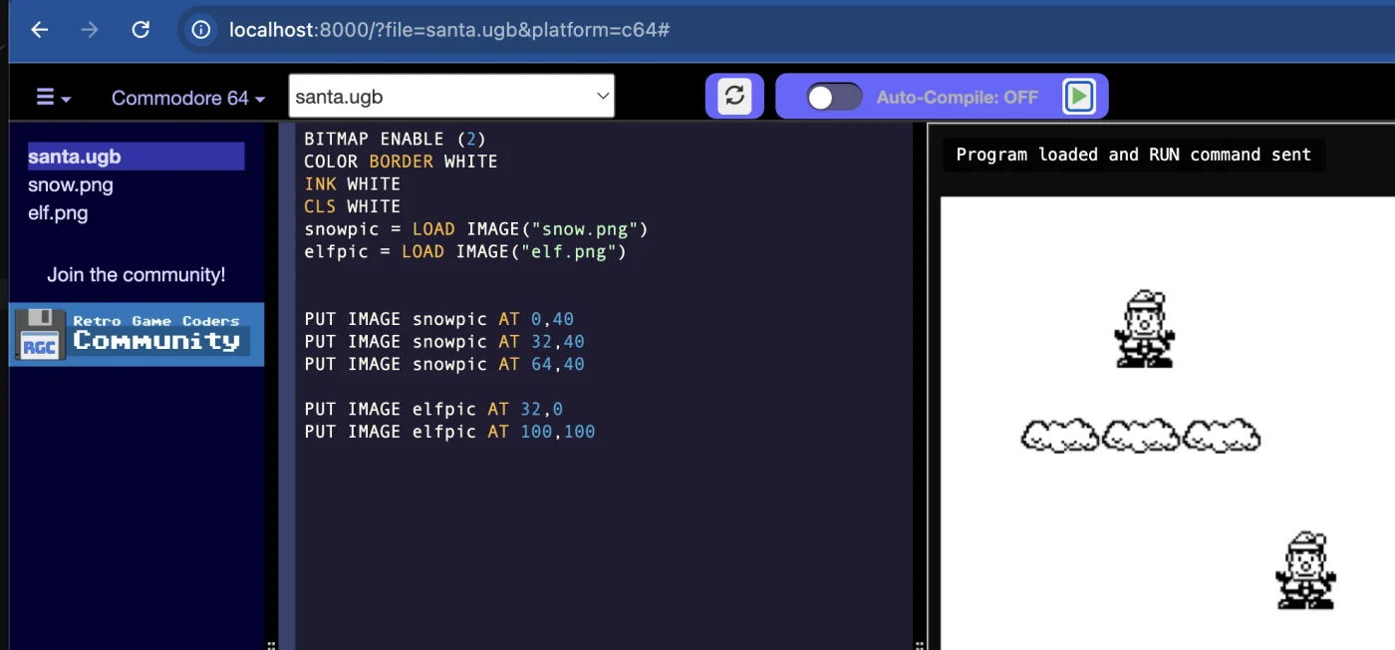Click the site info icon in the address bar
Image resolution: width=1395 pixels, height=650 pixels.
click(201, 30)
